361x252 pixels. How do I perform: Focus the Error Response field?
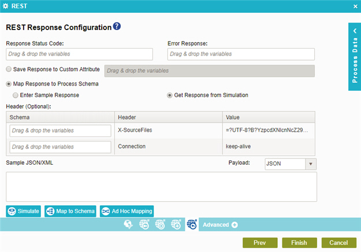pyautogui.click(x=241, y=54)
